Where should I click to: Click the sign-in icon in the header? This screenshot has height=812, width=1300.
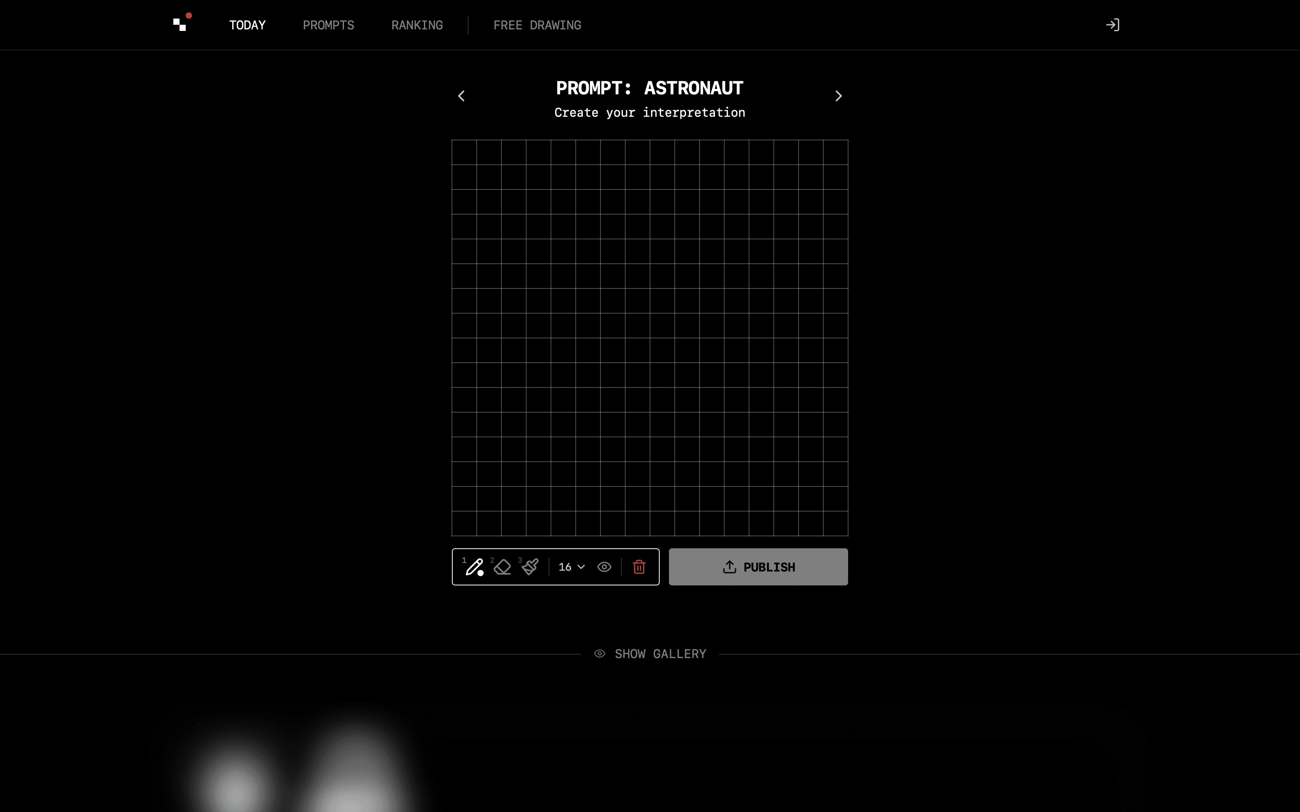[1112, 25]
